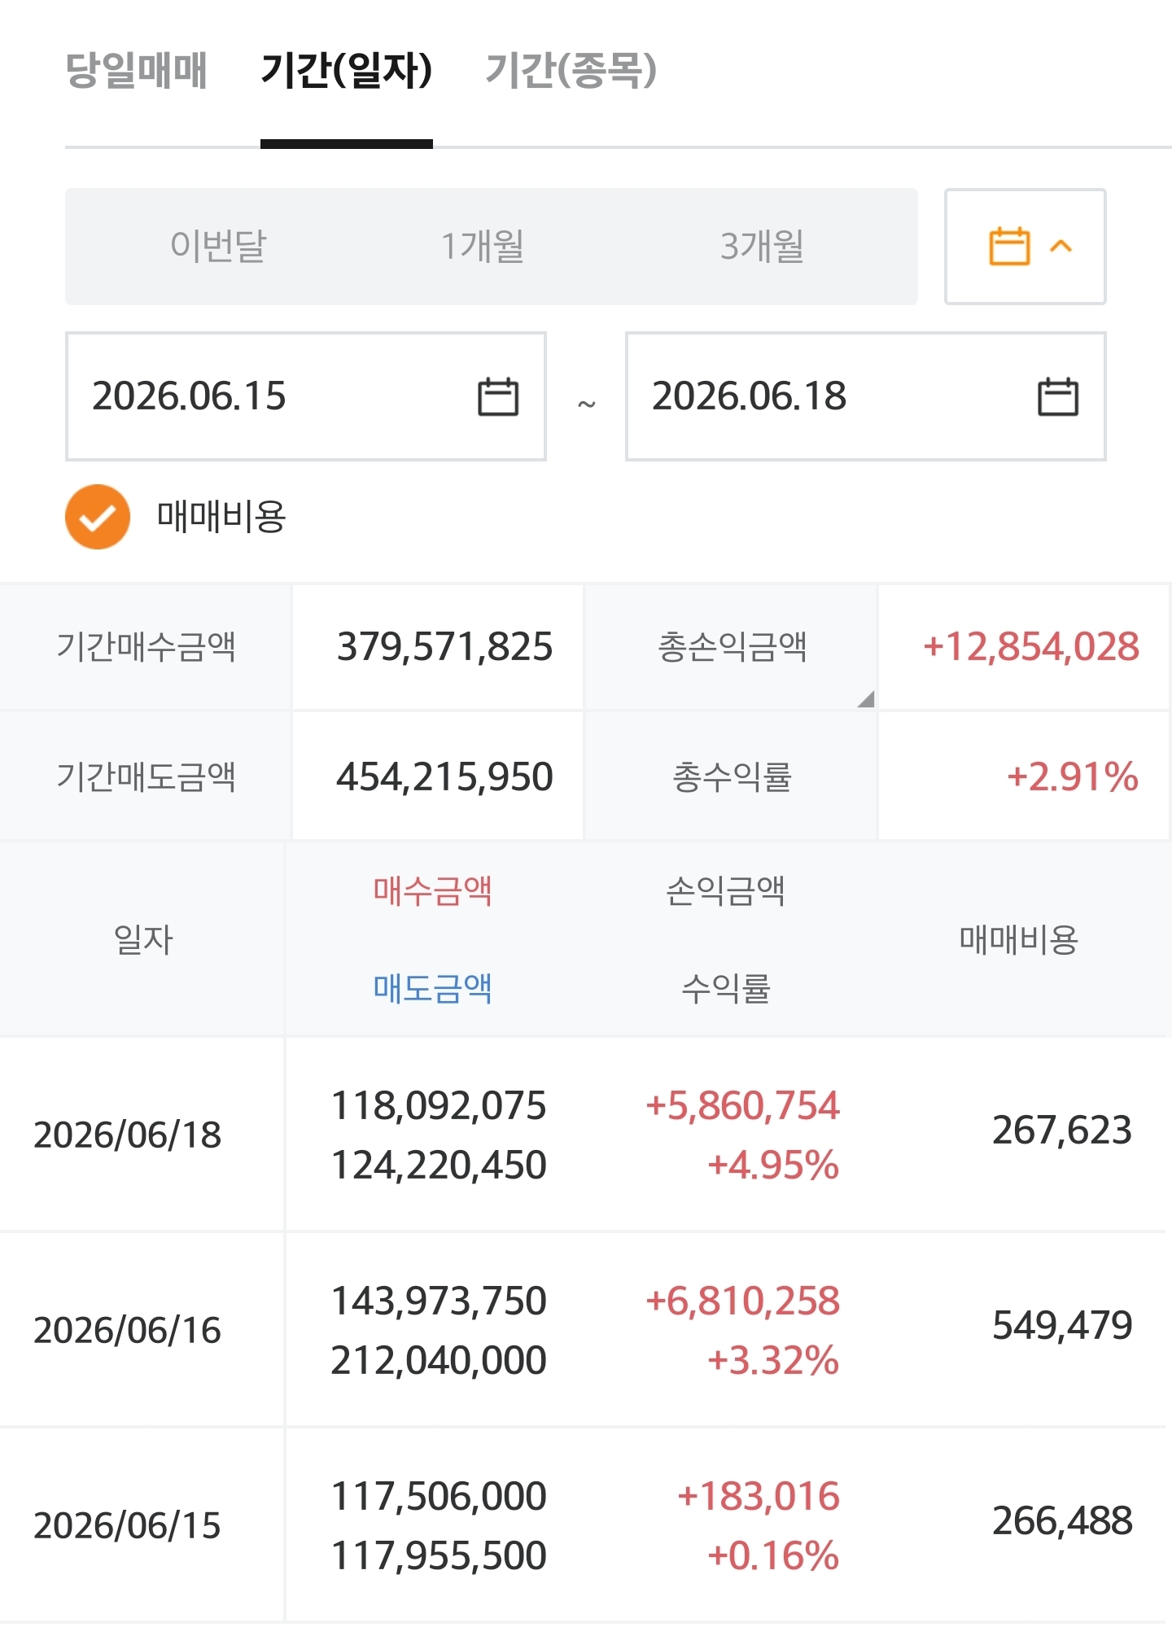Click the 2026.06.18 end date field
The width and height of the screenshot is (1172, 1627).
[x=865, y=396]
